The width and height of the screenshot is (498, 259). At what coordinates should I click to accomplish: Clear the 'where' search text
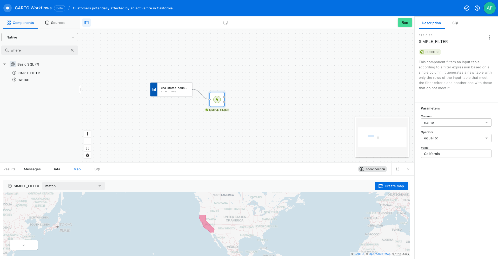click(x=72, y=50)
